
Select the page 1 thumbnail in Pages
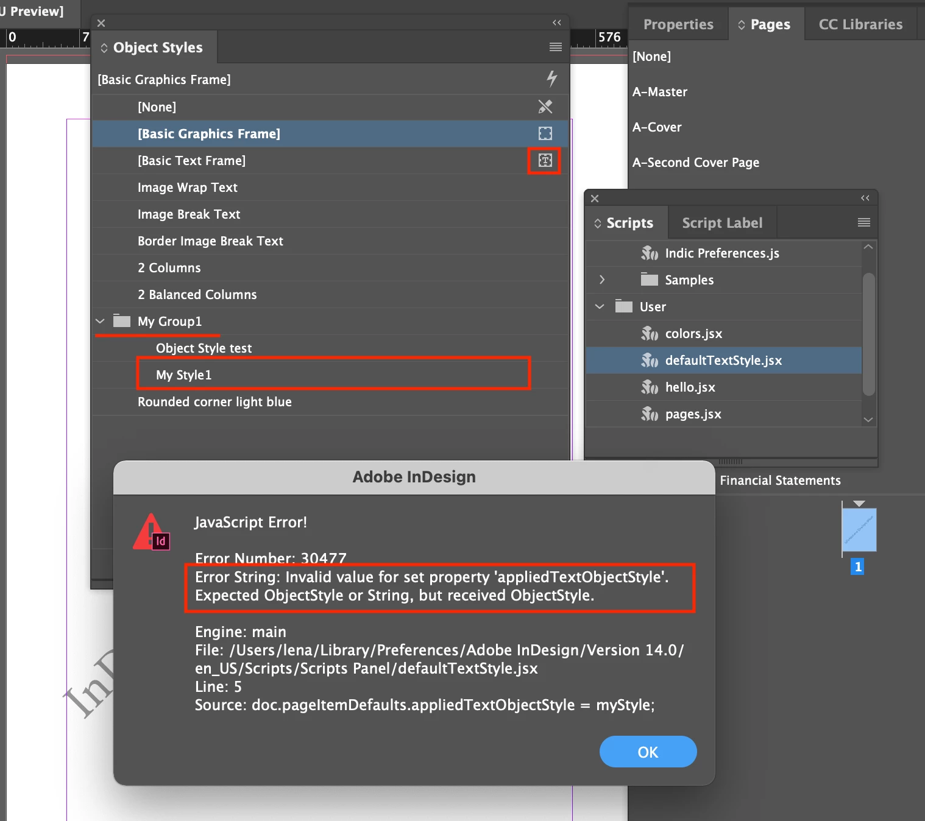click(859, 530)
